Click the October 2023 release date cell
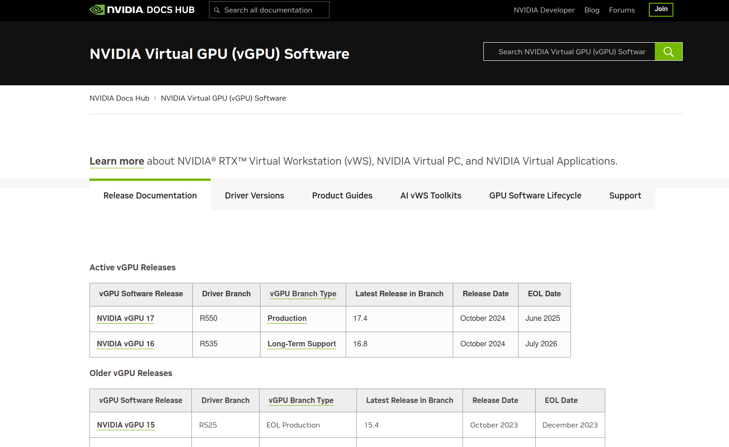Image resolution: width=729 pixels, height=447 pixels. [499, 425]
